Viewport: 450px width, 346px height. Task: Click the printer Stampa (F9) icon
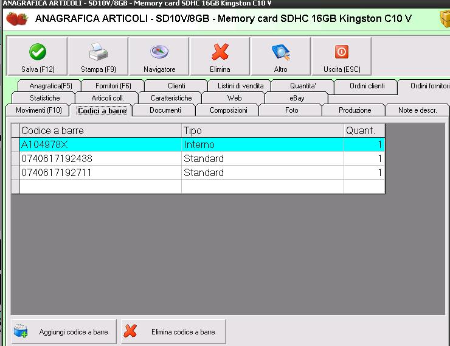tap(99, 52)
